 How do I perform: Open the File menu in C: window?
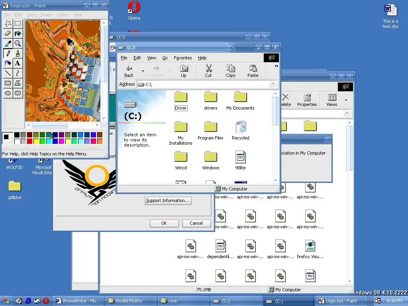[124, 58]
